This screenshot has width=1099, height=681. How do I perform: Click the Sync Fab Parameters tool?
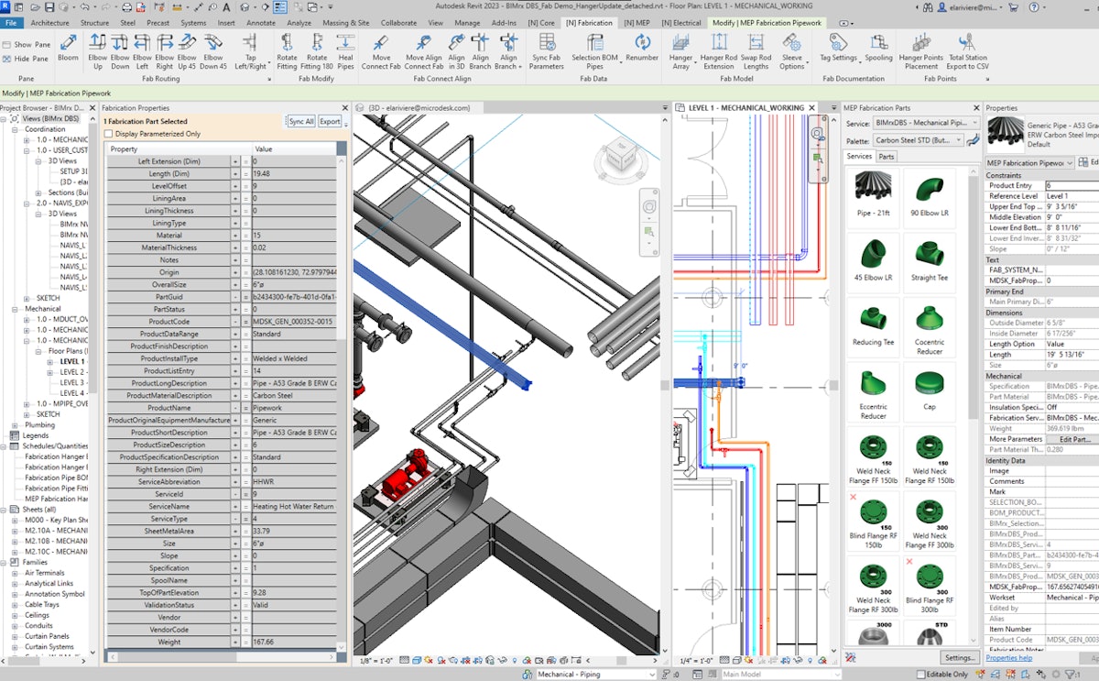click(x=546, y=50)
